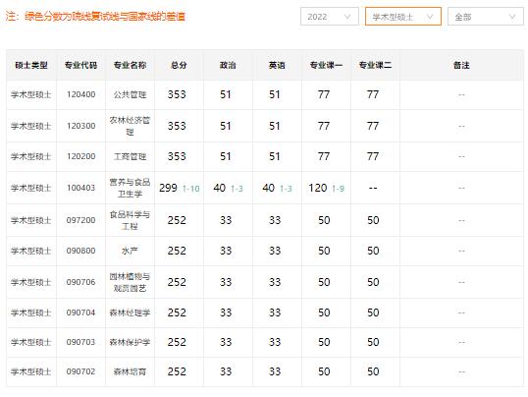This screenshot has height=397, width=528.
Task: Open the 全部 filter dropdown
Action: pos(485,17)
